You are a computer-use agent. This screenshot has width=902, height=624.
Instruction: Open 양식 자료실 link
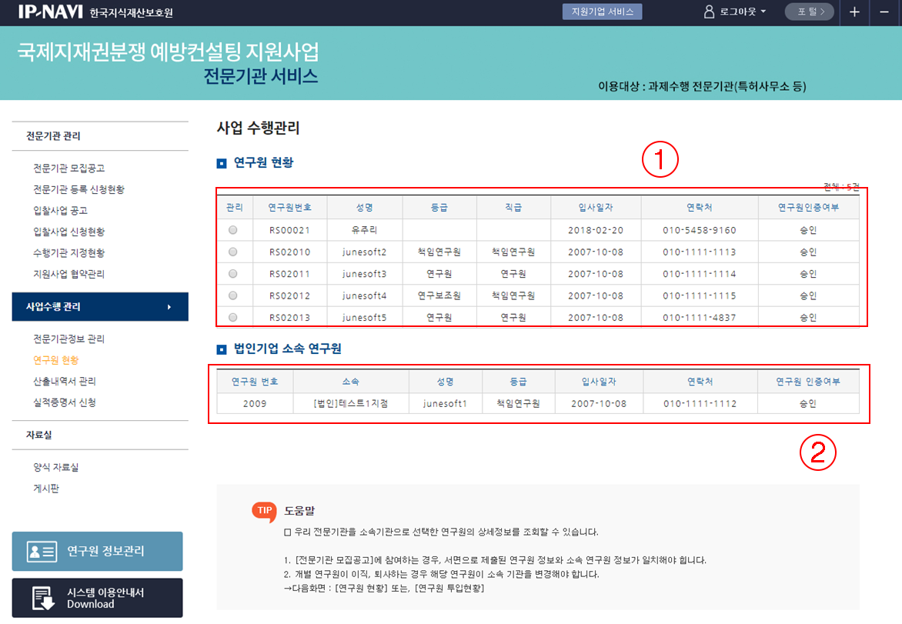click(55, 467)
